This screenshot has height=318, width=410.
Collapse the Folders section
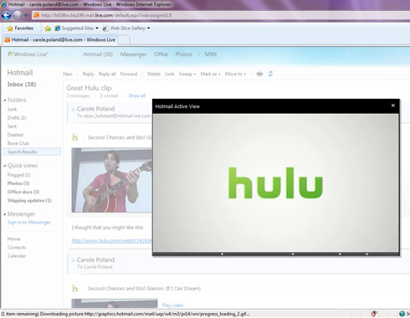[5, 100]
